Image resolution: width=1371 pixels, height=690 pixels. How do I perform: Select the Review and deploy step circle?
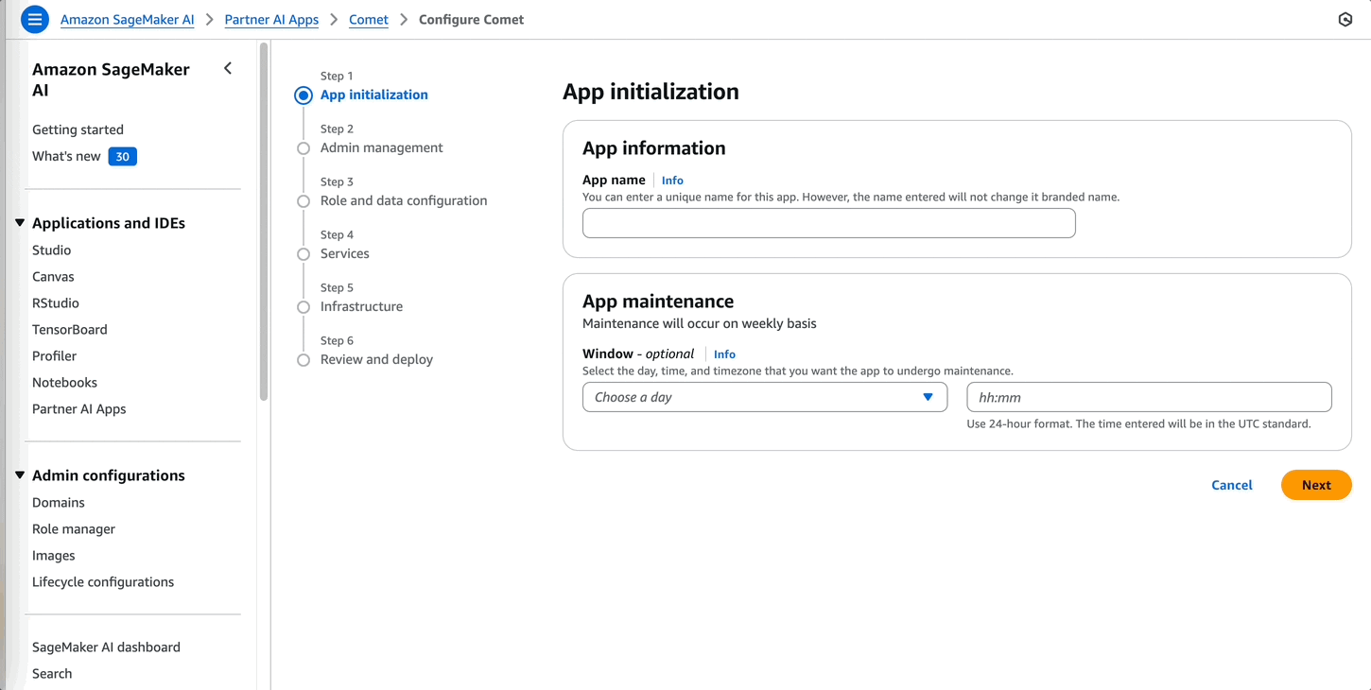pos(304,360)
